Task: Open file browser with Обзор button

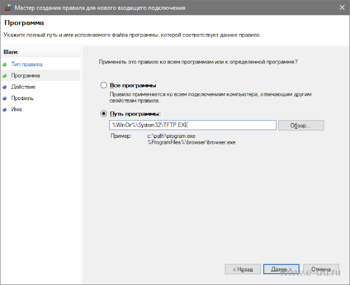Action: click(x=301, y=125)
